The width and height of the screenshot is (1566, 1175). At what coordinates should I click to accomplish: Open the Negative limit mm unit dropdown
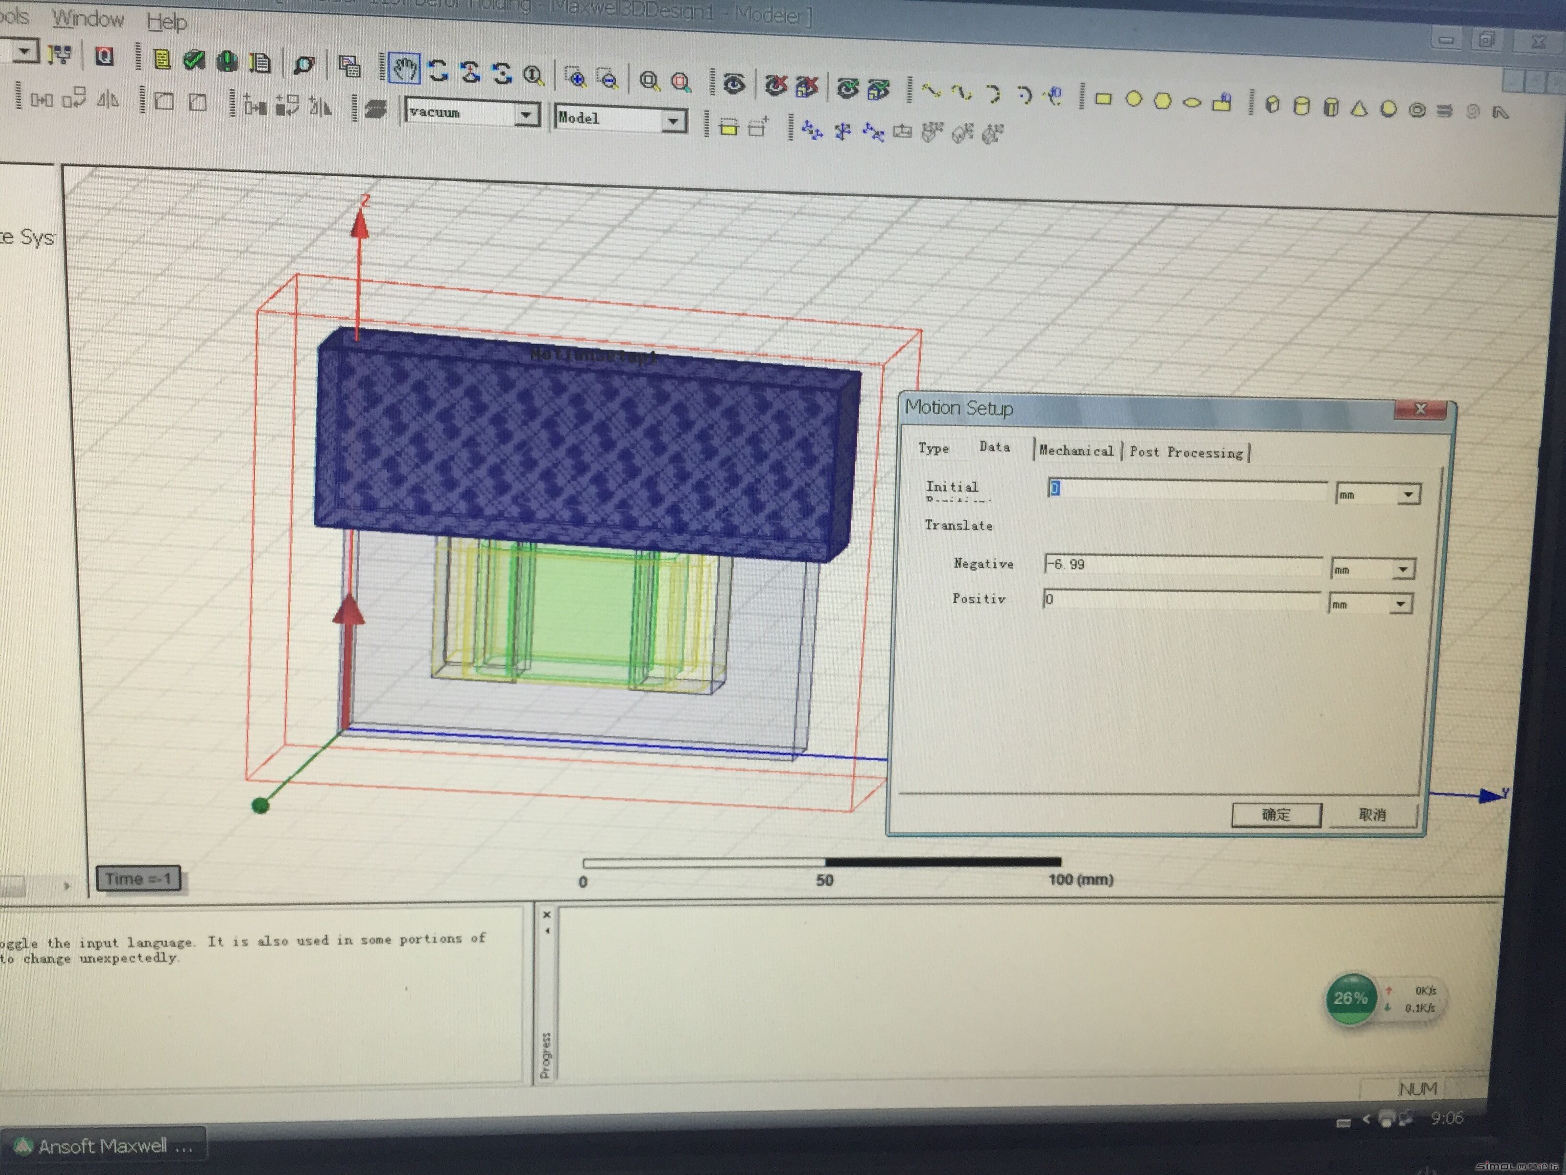pos(1402,569)
